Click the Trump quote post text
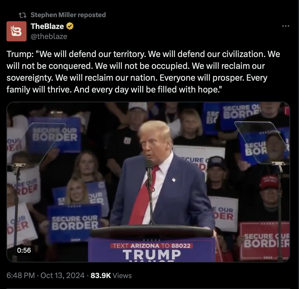This screenshot has width=299, height=289. click(143, 72)
